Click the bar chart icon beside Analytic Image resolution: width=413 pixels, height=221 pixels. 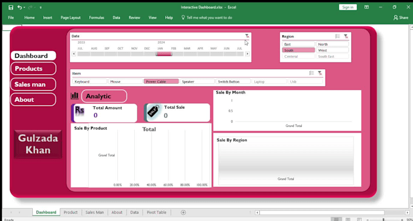(x=75, y=96)
